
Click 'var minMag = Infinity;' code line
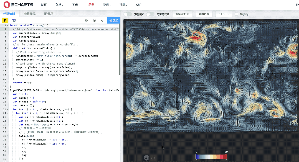pyautogui.click(x=29, y=102)
